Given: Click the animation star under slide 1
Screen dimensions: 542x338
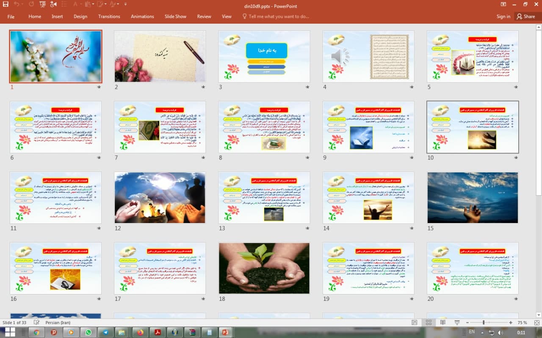Looking at the screenshot, I should (x=99, y=87).
